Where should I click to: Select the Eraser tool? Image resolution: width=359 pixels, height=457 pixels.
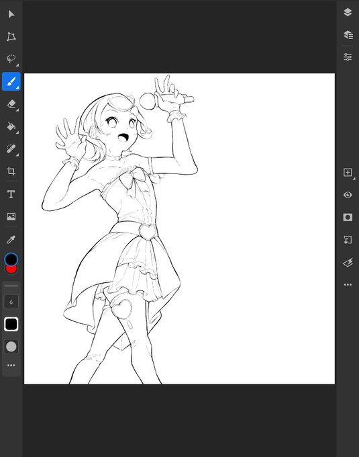click(x=11, y=103)
